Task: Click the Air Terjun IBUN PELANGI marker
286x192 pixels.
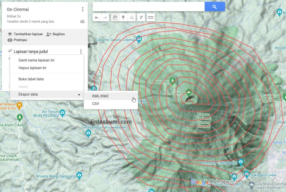Action: (x=62, y=113)
